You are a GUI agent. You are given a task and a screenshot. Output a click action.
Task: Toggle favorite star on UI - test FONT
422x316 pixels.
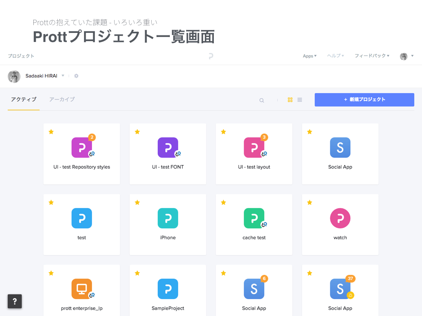(137, 132)
